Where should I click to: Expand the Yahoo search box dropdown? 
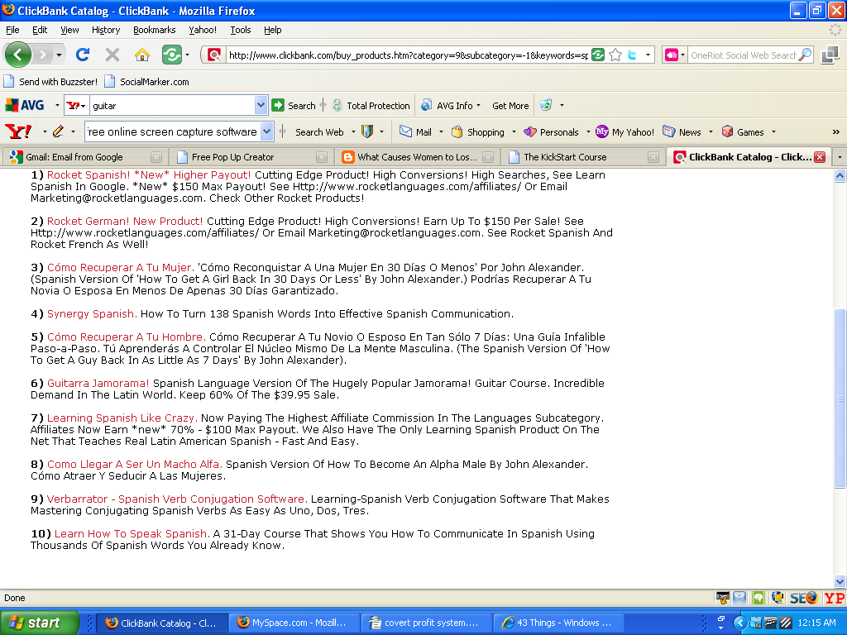pyautogui.click(x=266, y=131)
